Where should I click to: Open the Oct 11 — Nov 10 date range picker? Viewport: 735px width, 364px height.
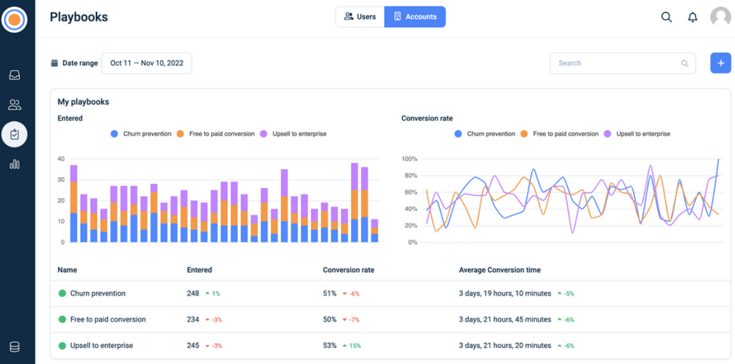point(147,63)
